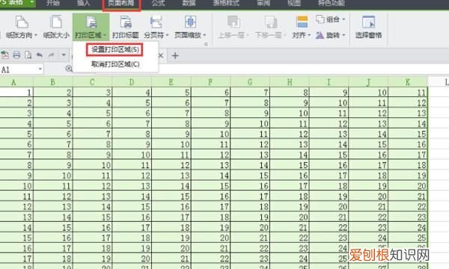This screenshot has width=449, height=269.
Task: Select column F header
Action: tap(210, 82)
